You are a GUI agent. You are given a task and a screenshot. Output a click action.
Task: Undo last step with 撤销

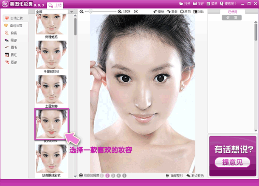[x=158, y=11]
